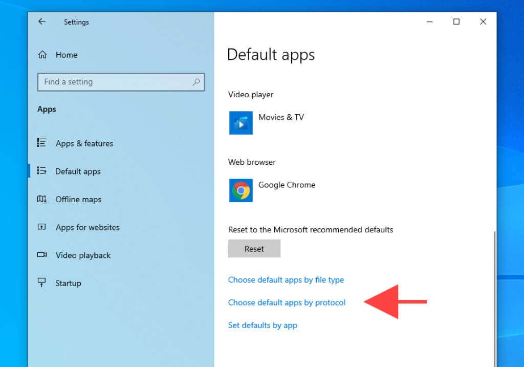Image resolution: width=524 pixels, height=367 pixels.
Task: Close the Settings window
Action: [x=483, y=21]
